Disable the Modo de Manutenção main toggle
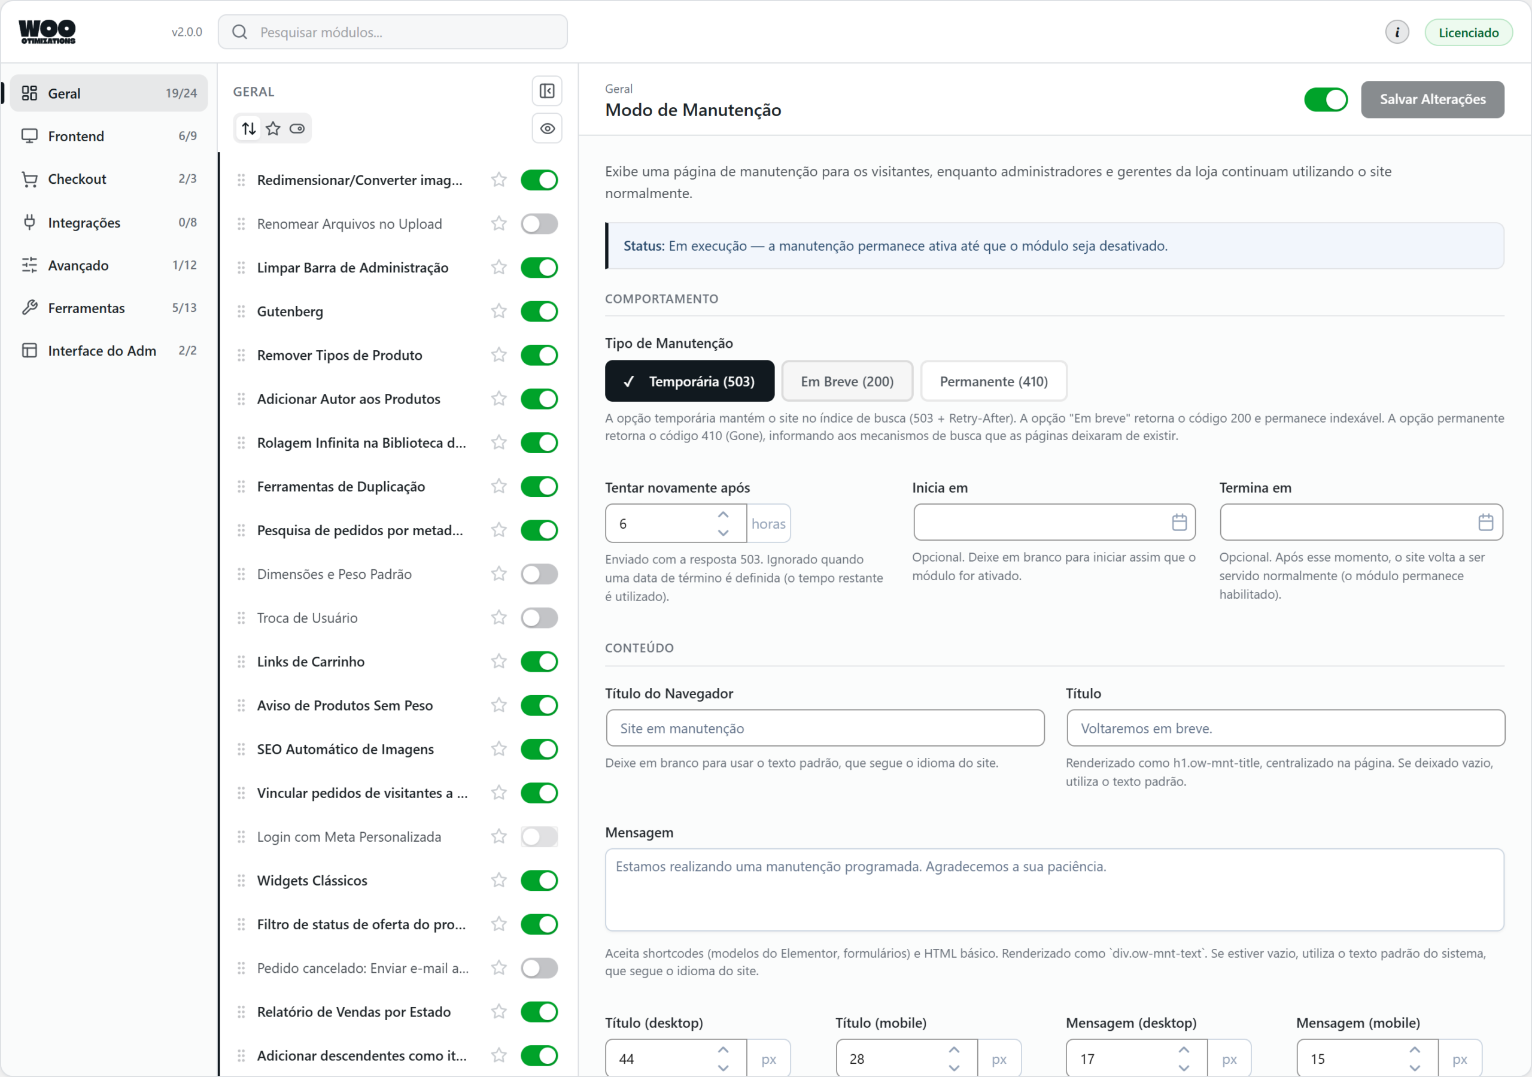The image size is (1532, 1077). [1325, 99]
